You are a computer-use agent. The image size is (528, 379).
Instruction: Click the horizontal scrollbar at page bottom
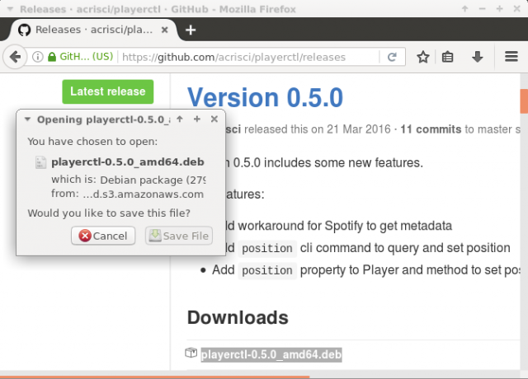(x=155, y=377)
